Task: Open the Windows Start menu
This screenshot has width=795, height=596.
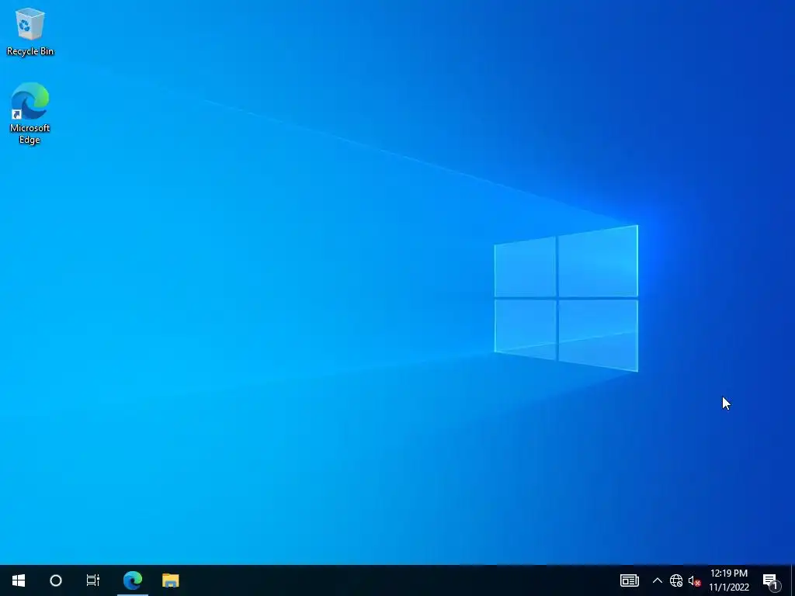Action: click(19, 580)
